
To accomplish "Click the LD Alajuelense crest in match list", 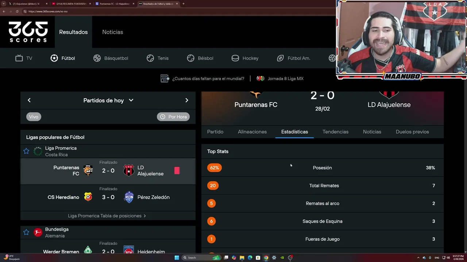I will (x=128, y=171).
